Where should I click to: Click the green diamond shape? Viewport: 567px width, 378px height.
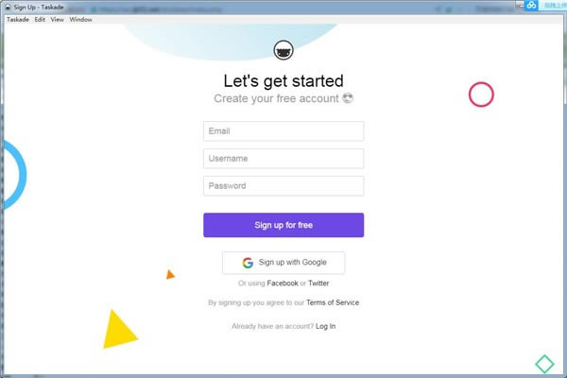(544, 364)
